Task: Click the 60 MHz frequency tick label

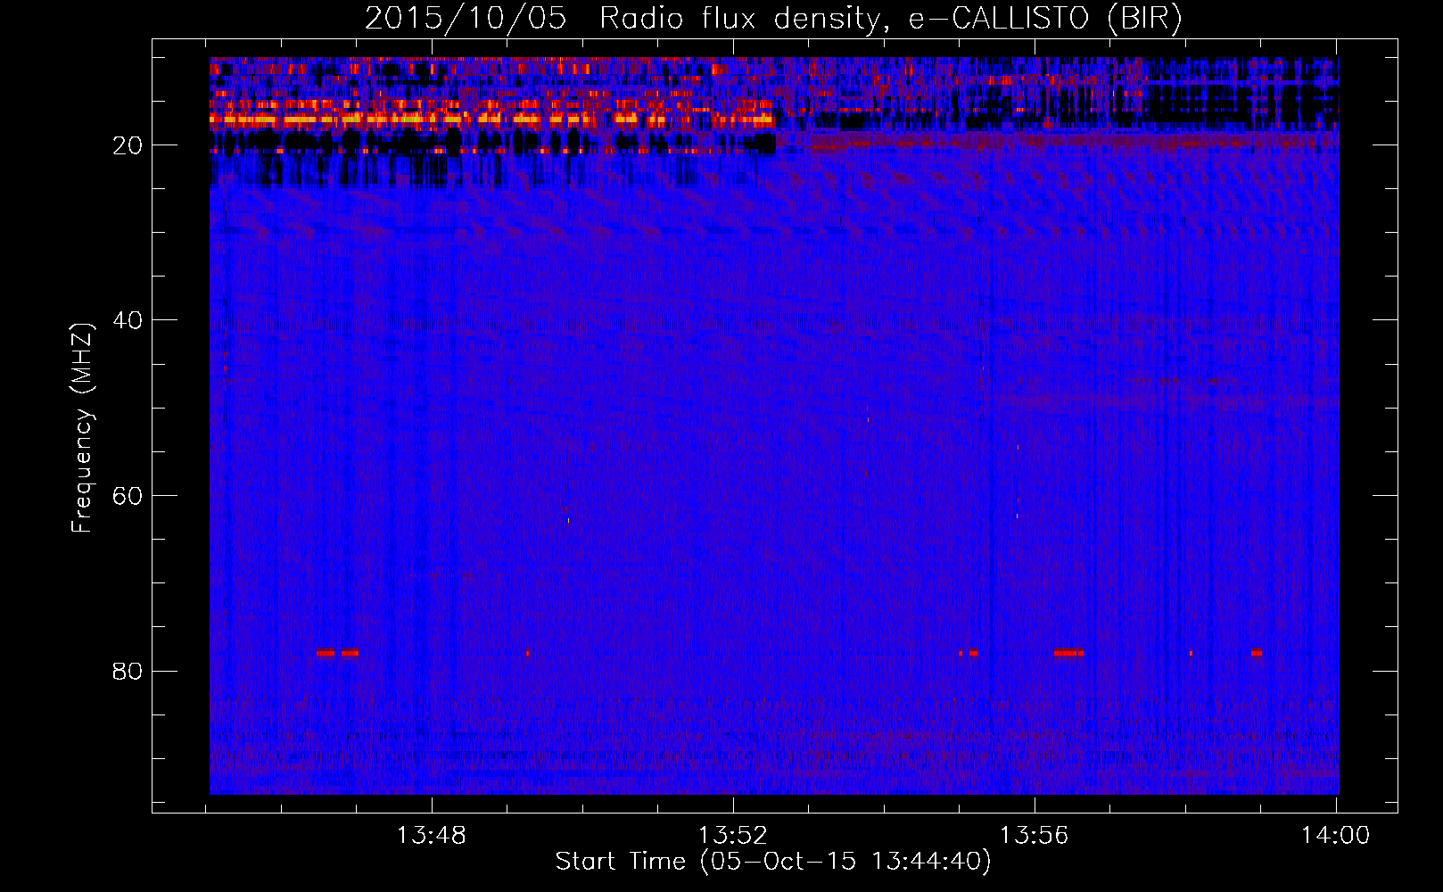Action: [128, 496]
